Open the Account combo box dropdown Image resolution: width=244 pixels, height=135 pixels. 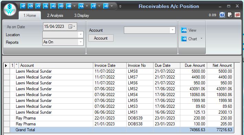tap(172, 30)
